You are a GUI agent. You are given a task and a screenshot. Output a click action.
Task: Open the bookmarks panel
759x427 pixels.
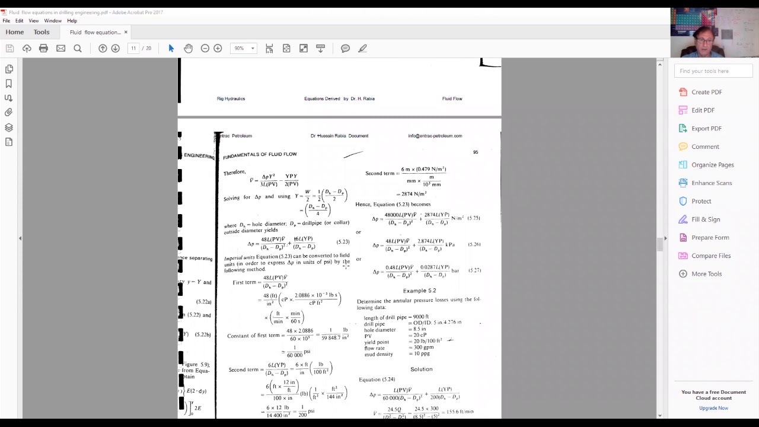point(9,84)
